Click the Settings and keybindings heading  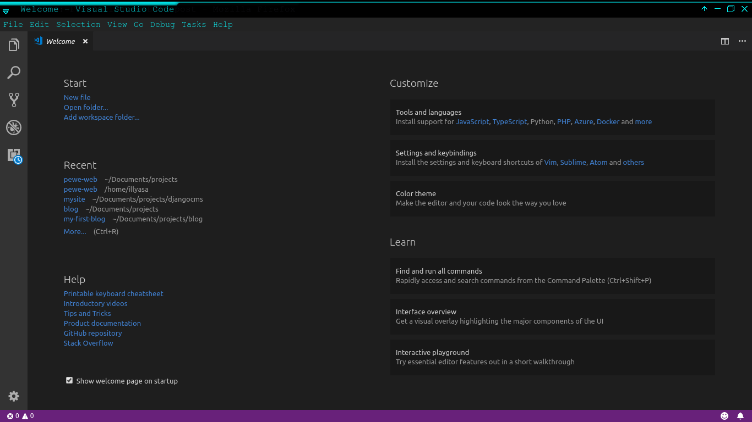point(436,153)
